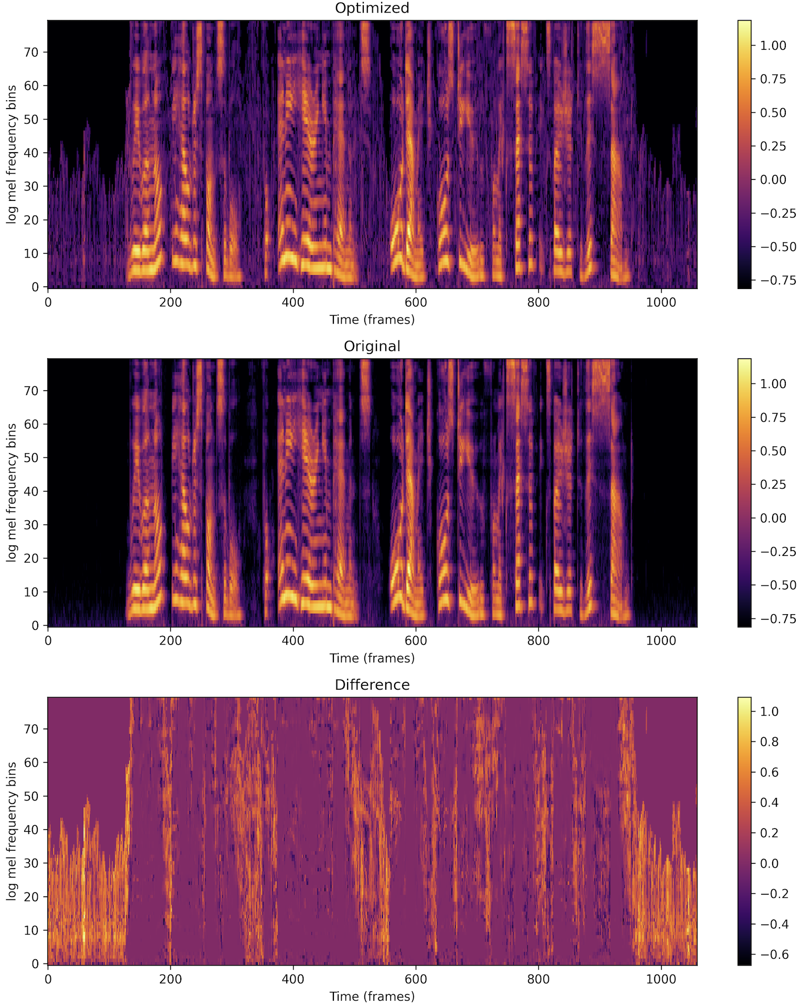Select the 0.75 tick on the Original colorbar
The image size is (801, 1007).
point(773,417)
